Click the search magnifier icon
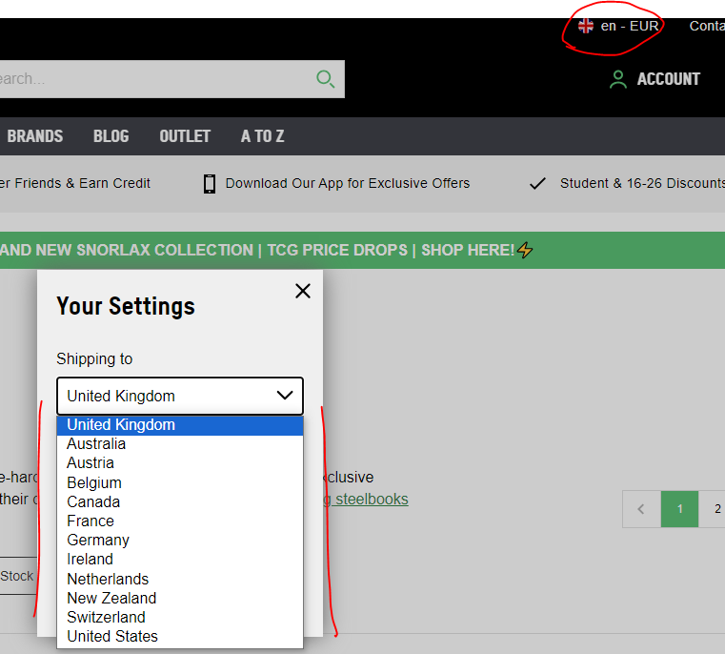This screenshot has height=654, width=725. pyautogui.click(x=325, y=79)
